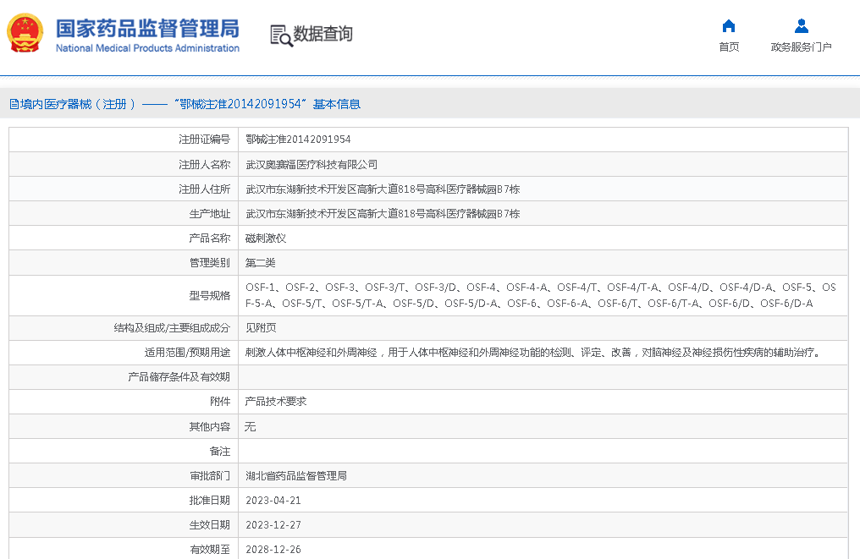860x559 pixels.
Task: Click approving department 湖北省药品监督管理局
Action: tap(296, 476)
